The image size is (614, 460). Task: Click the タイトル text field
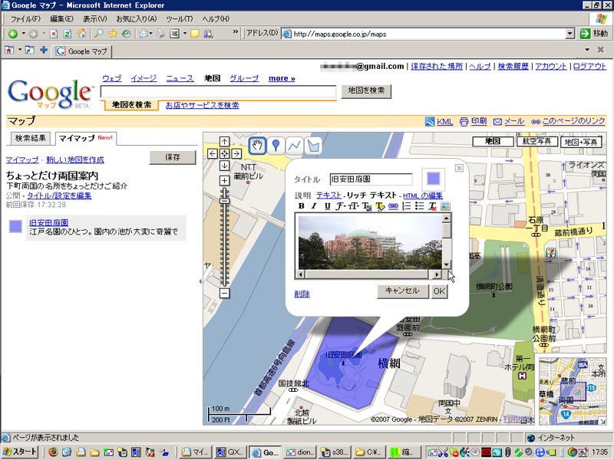tap(371, 179)
